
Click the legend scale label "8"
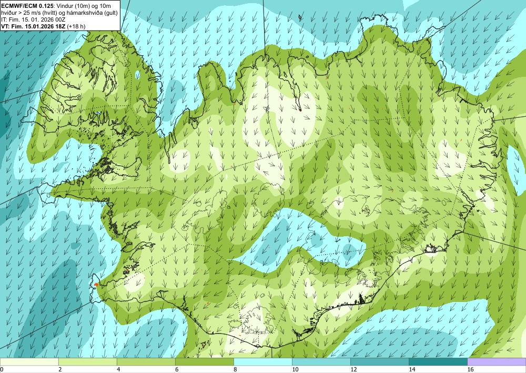click(x=235, y=369)
